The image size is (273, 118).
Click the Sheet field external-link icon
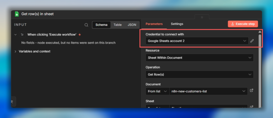(251, 107)
